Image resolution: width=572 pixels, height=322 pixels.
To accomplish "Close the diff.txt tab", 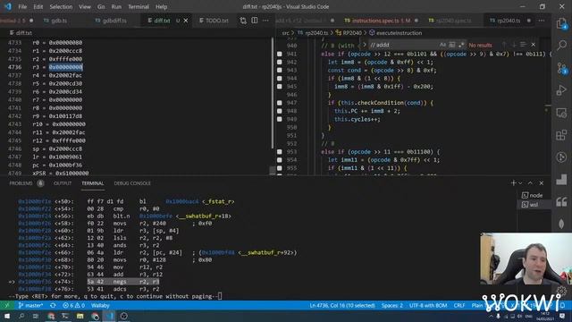I will click(x=186, y=21).
